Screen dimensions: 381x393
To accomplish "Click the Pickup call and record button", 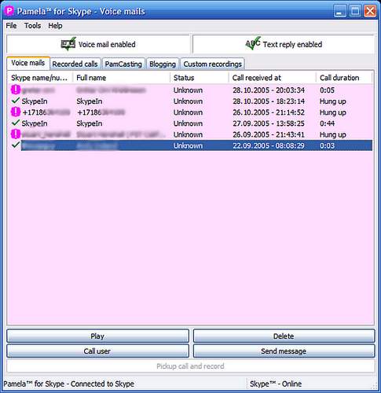I will tap(190, 366).
